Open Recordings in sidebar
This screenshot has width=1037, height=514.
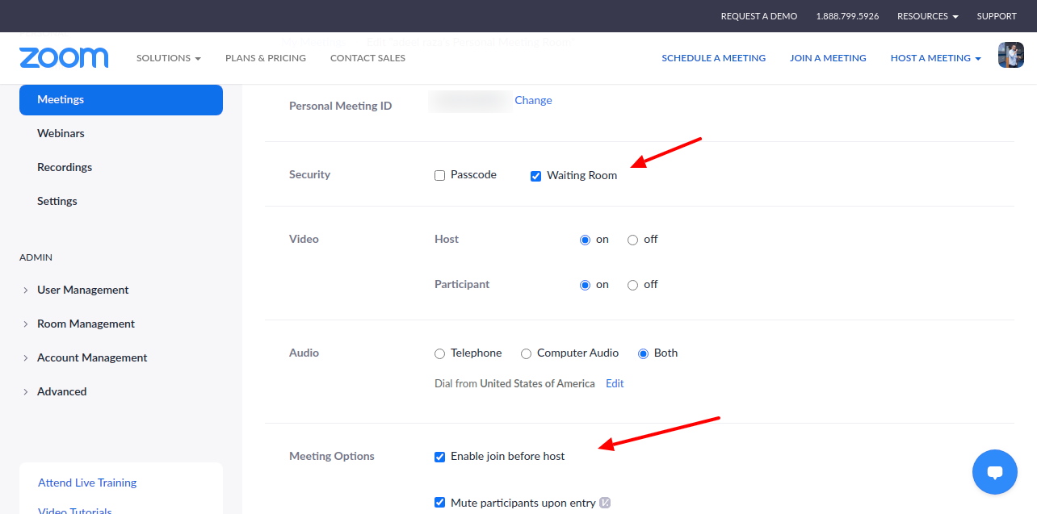coord(65,167)
